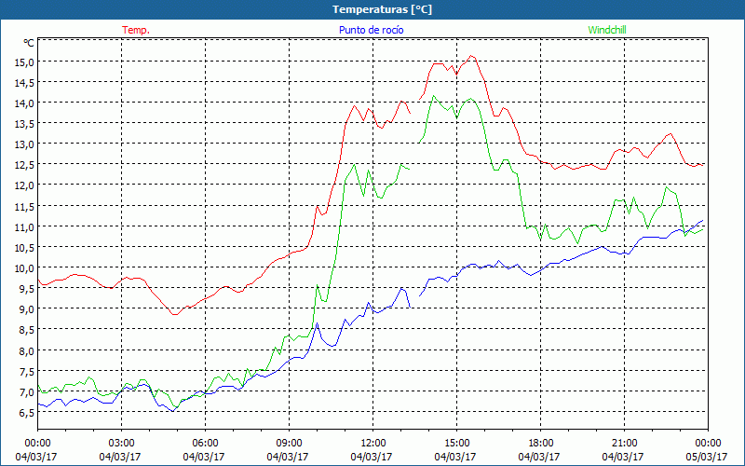Click the 03:00 time axis label
Viewport: 745px width, 466px height.
[x=121, y=444]
